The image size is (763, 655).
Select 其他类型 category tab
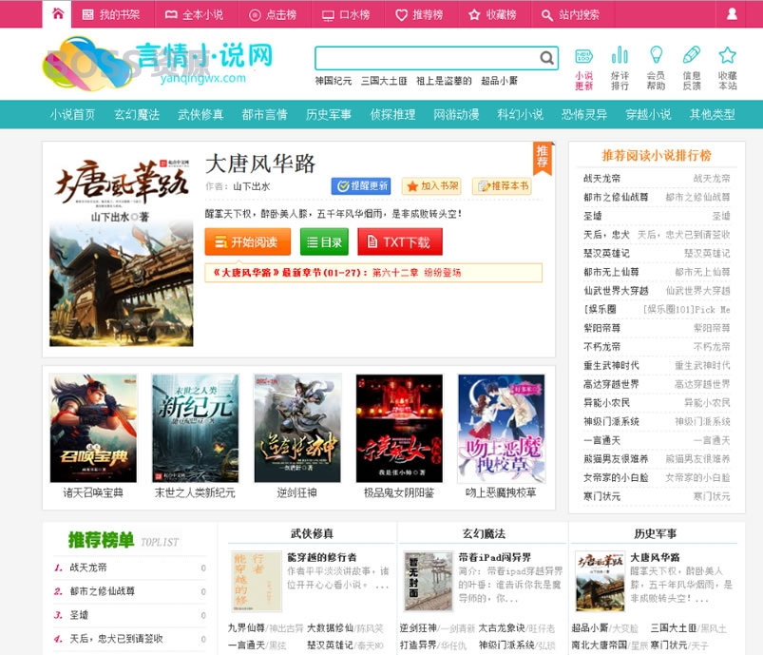tap(713, 114)
